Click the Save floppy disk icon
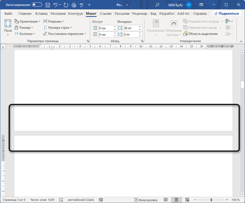Screen dimensions: 245x203 (x=48, y=5)
